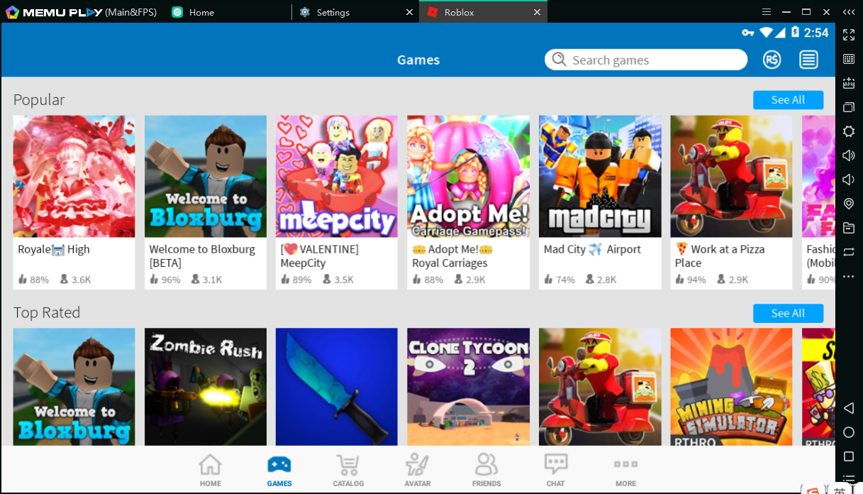Open the Avatar editor icon

point(417,469)
